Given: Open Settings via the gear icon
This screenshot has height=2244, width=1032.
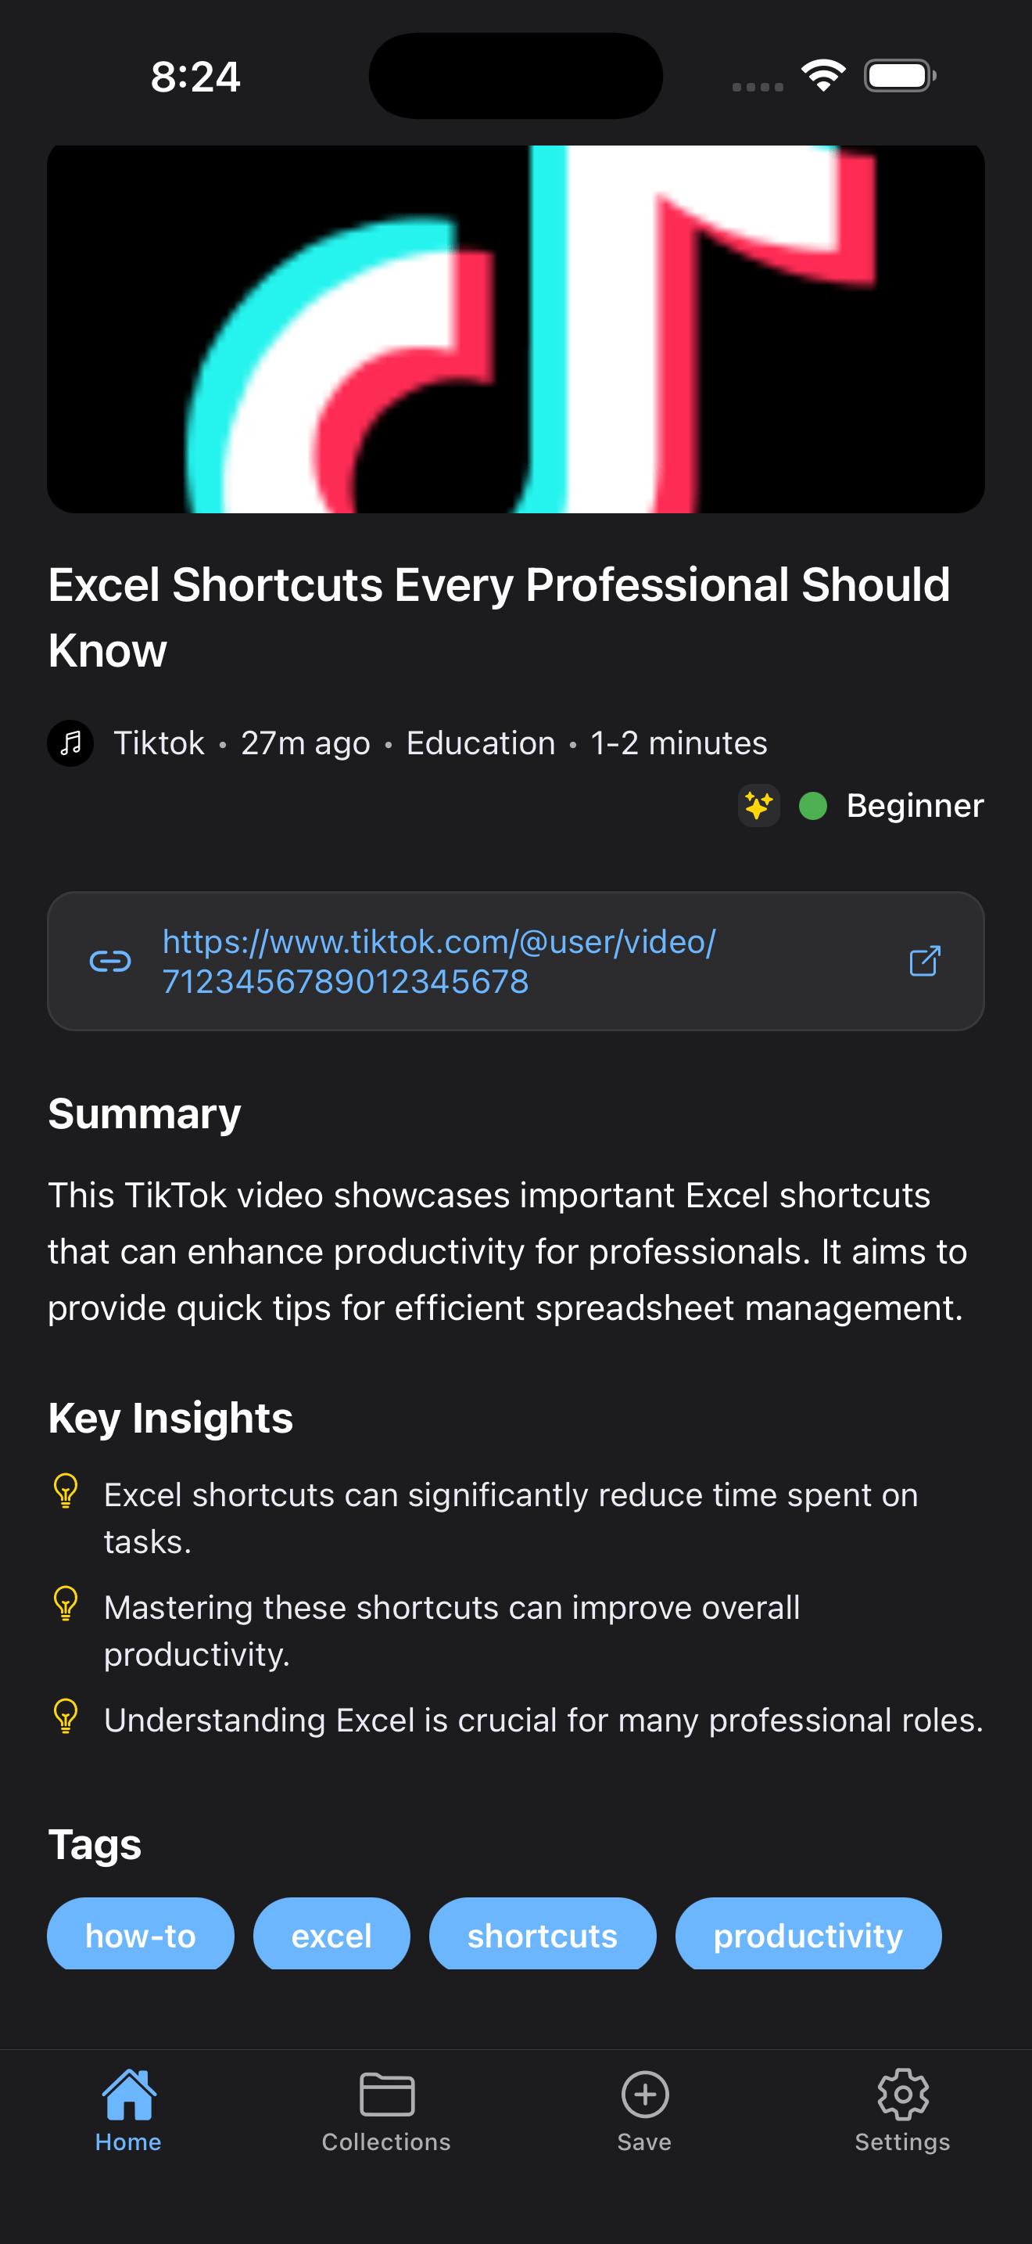Looking at the screenshot, I should coord(902,2108).
